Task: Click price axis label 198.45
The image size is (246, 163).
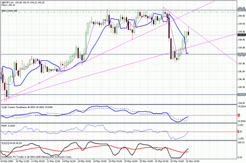Action: pos(242,48)
